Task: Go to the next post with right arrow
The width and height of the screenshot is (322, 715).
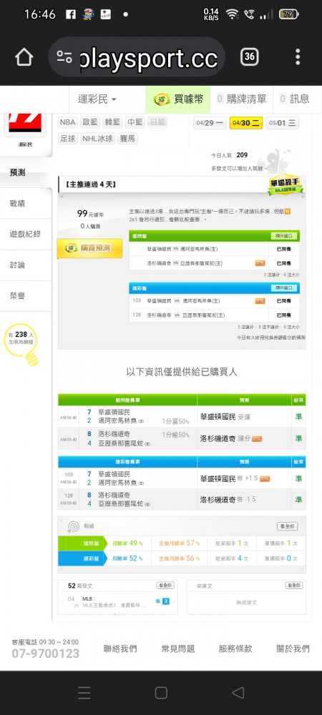Action: [174, 602]
